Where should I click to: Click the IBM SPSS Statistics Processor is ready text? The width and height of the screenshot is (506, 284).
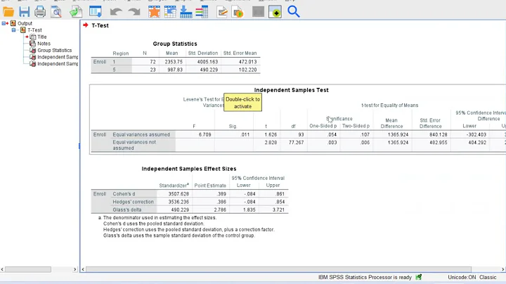pyautogui.click(x=365, y=277)
